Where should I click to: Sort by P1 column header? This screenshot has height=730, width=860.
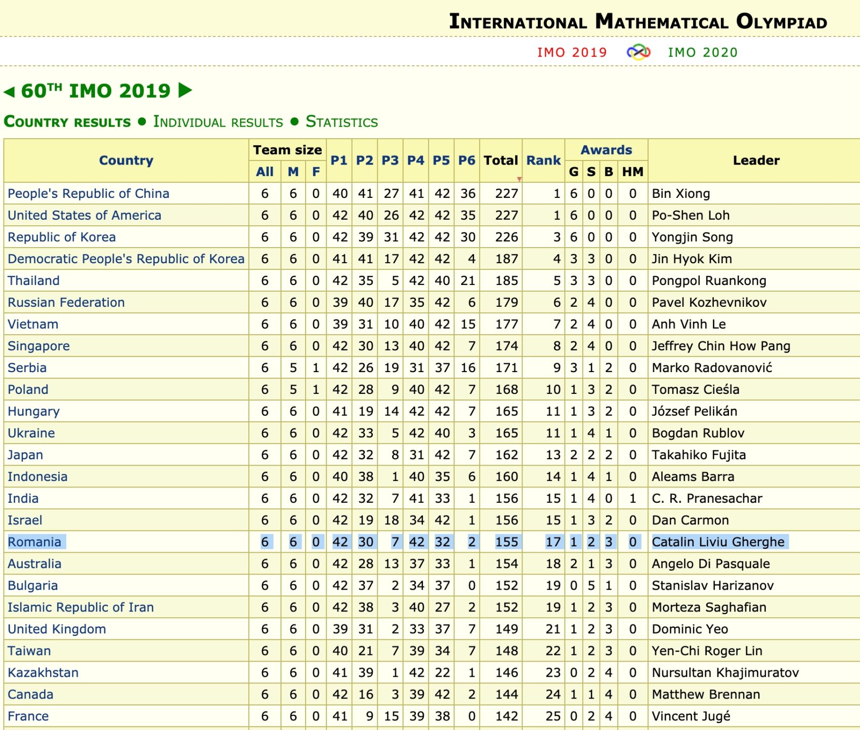point(339,160)
